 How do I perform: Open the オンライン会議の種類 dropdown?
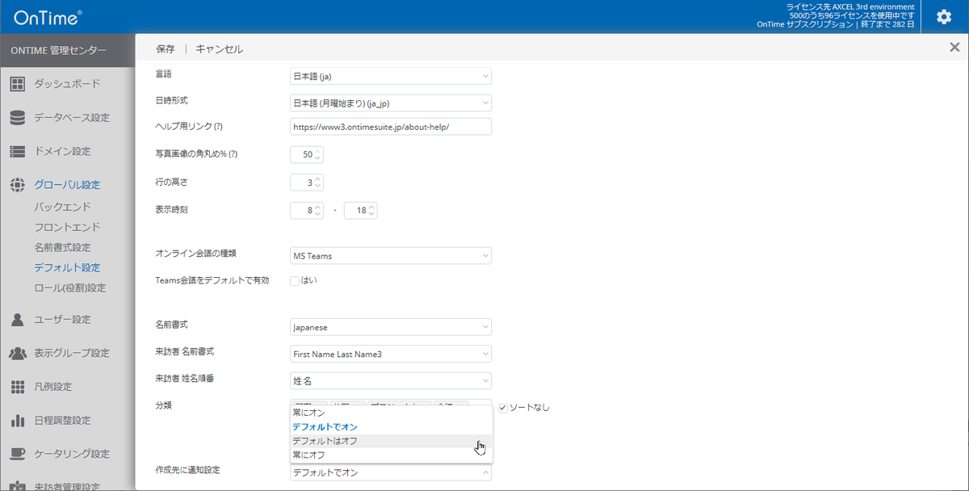point(391,255)
